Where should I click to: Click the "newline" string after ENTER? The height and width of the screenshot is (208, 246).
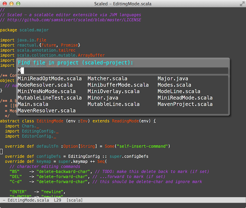tap(52, 192)
